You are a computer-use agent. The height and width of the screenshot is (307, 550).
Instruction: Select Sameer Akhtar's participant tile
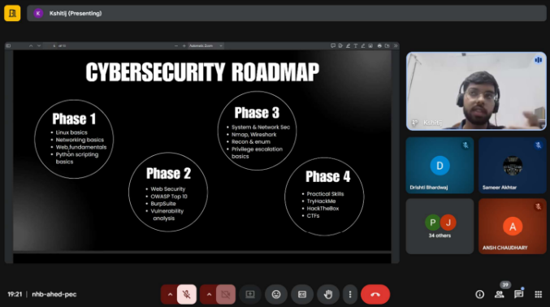512,165
